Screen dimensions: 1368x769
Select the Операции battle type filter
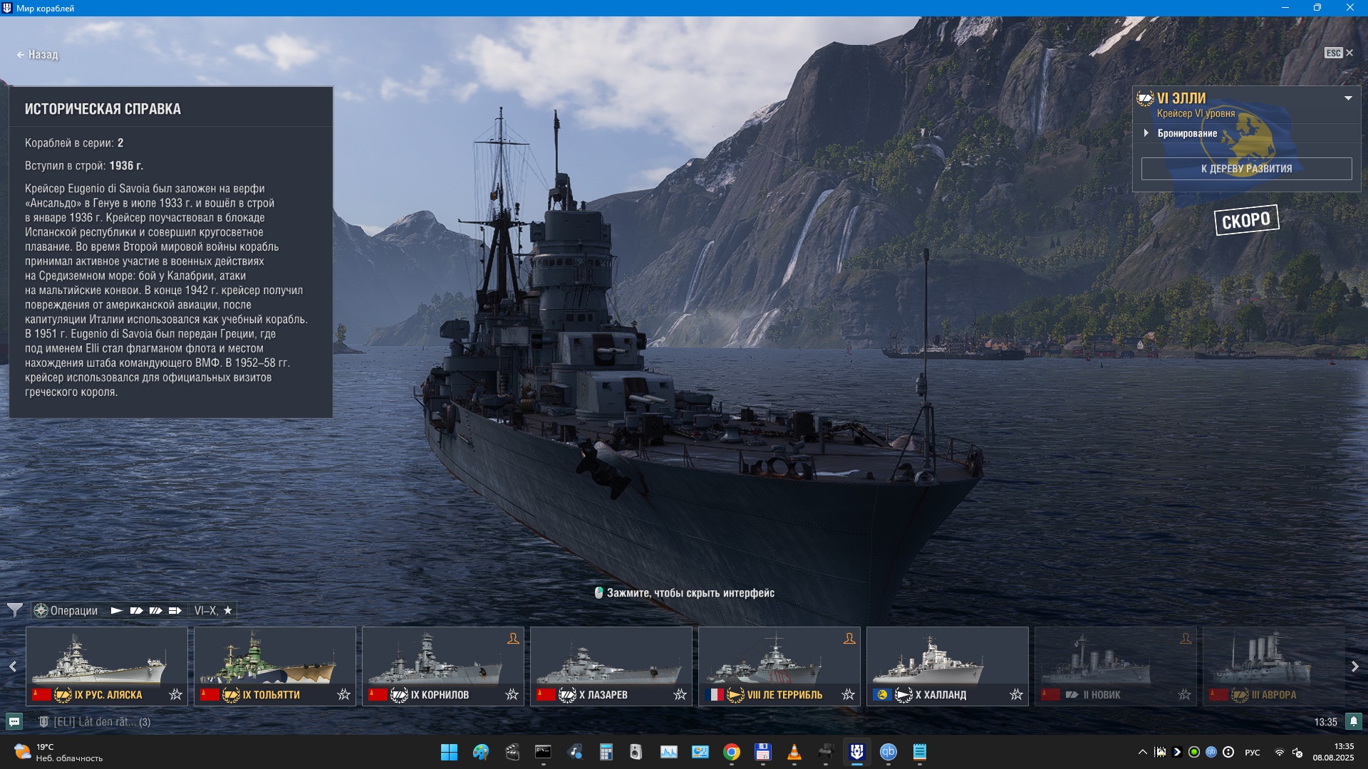pyautogui.click(x=66, y=610)
